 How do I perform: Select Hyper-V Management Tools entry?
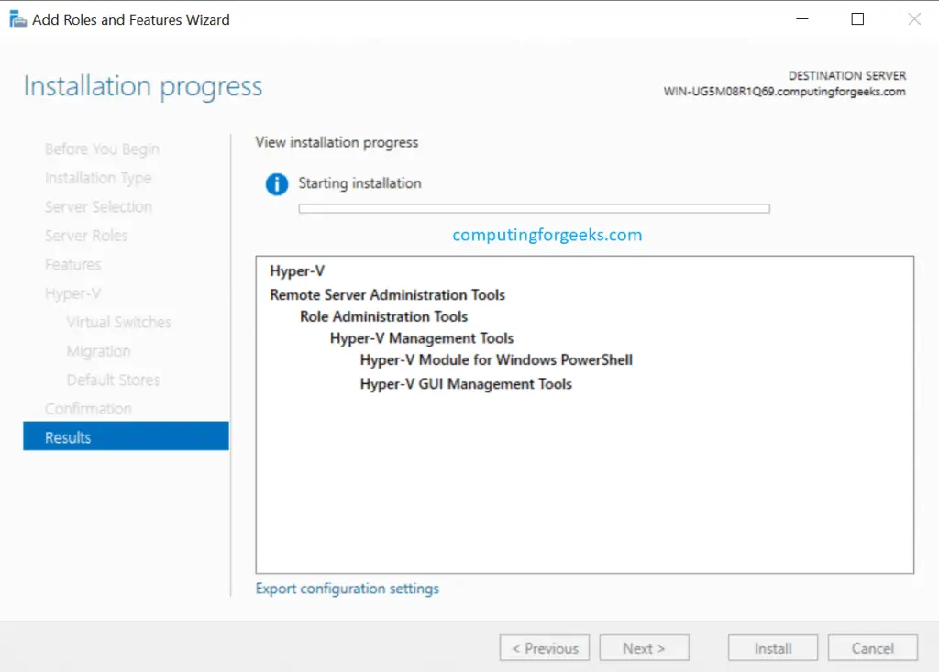click(x=422, y=338)
